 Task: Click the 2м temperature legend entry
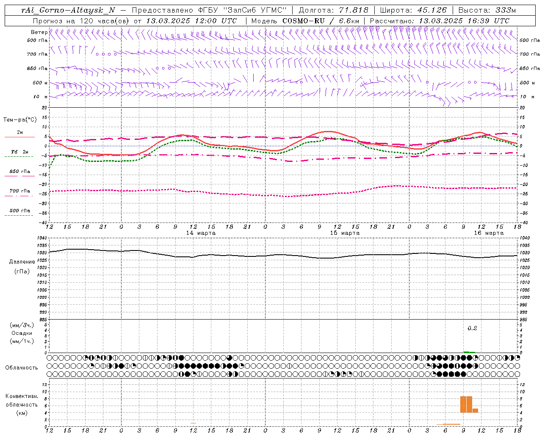[x=19, y=133]
